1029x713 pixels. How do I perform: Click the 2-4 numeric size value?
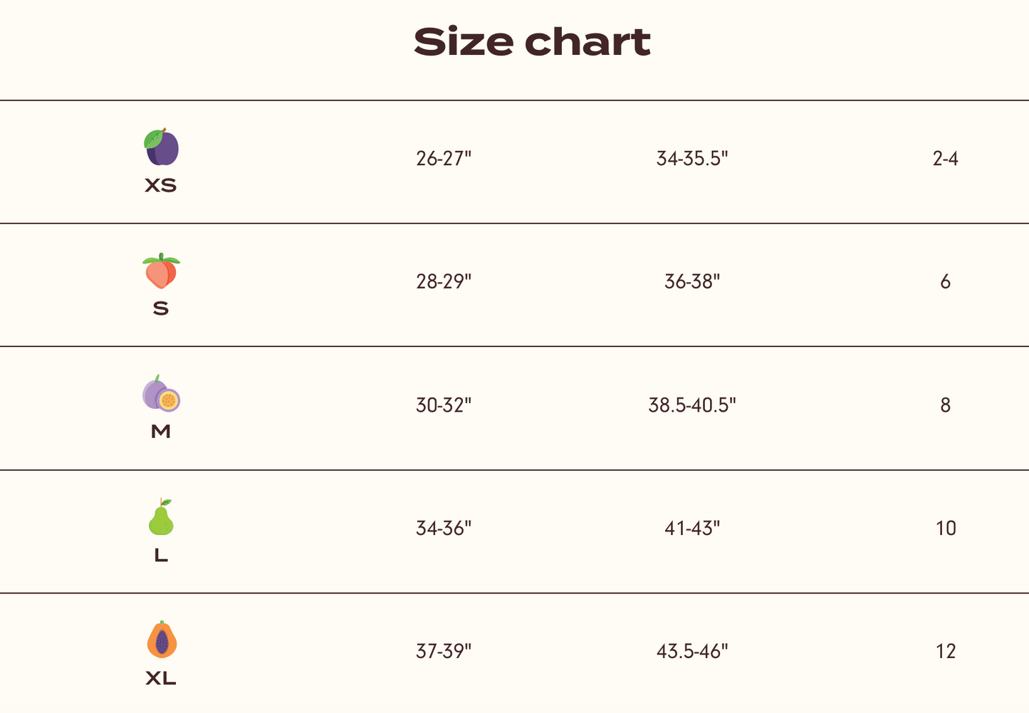945,159
